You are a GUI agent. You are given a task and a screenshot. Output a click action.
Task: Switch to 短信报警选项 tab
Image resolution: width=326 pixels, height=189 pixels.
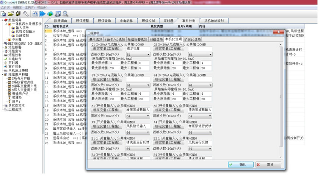click(x=137, y=39)
